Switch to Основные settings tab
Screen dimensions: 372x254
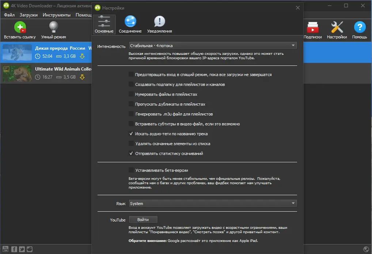pyautogui.click(x=104, y=24)
